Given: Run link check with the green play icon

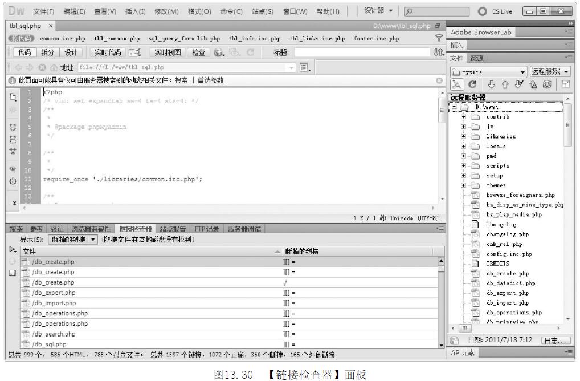Looking at the screenshot, I should pos(13,250).
